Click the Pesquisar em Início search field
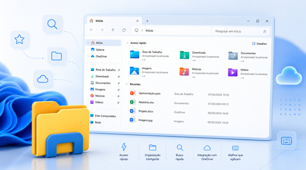The image size is (306, 170). [241, 31]
